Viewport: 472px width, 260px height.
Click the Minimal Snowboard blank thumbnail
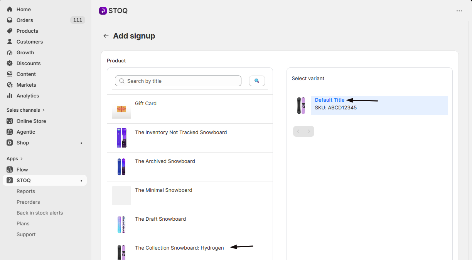pos(121,196)
